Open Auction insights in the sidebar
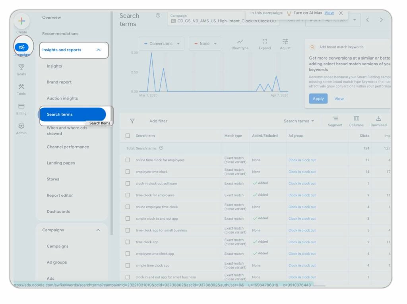Screen dimensions: 407x304 (x=62, y=98)
